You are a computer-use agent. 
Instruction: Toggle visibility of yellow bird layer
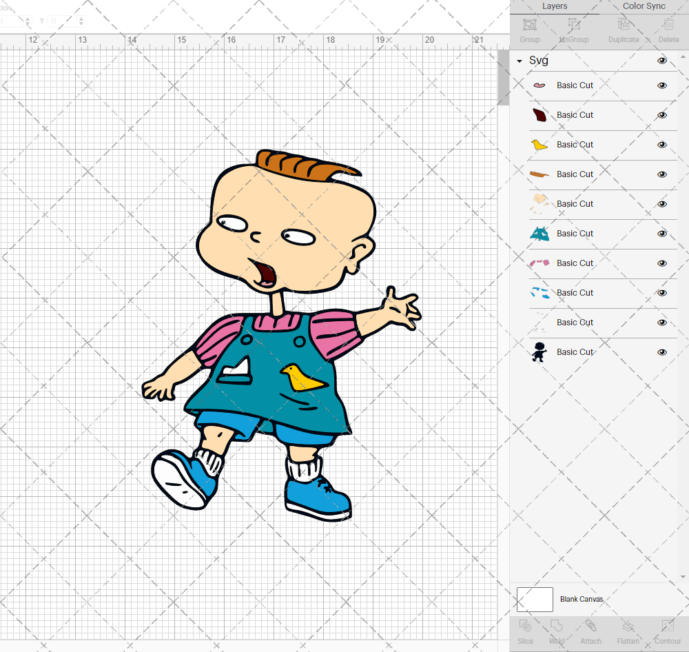(662, 145)
